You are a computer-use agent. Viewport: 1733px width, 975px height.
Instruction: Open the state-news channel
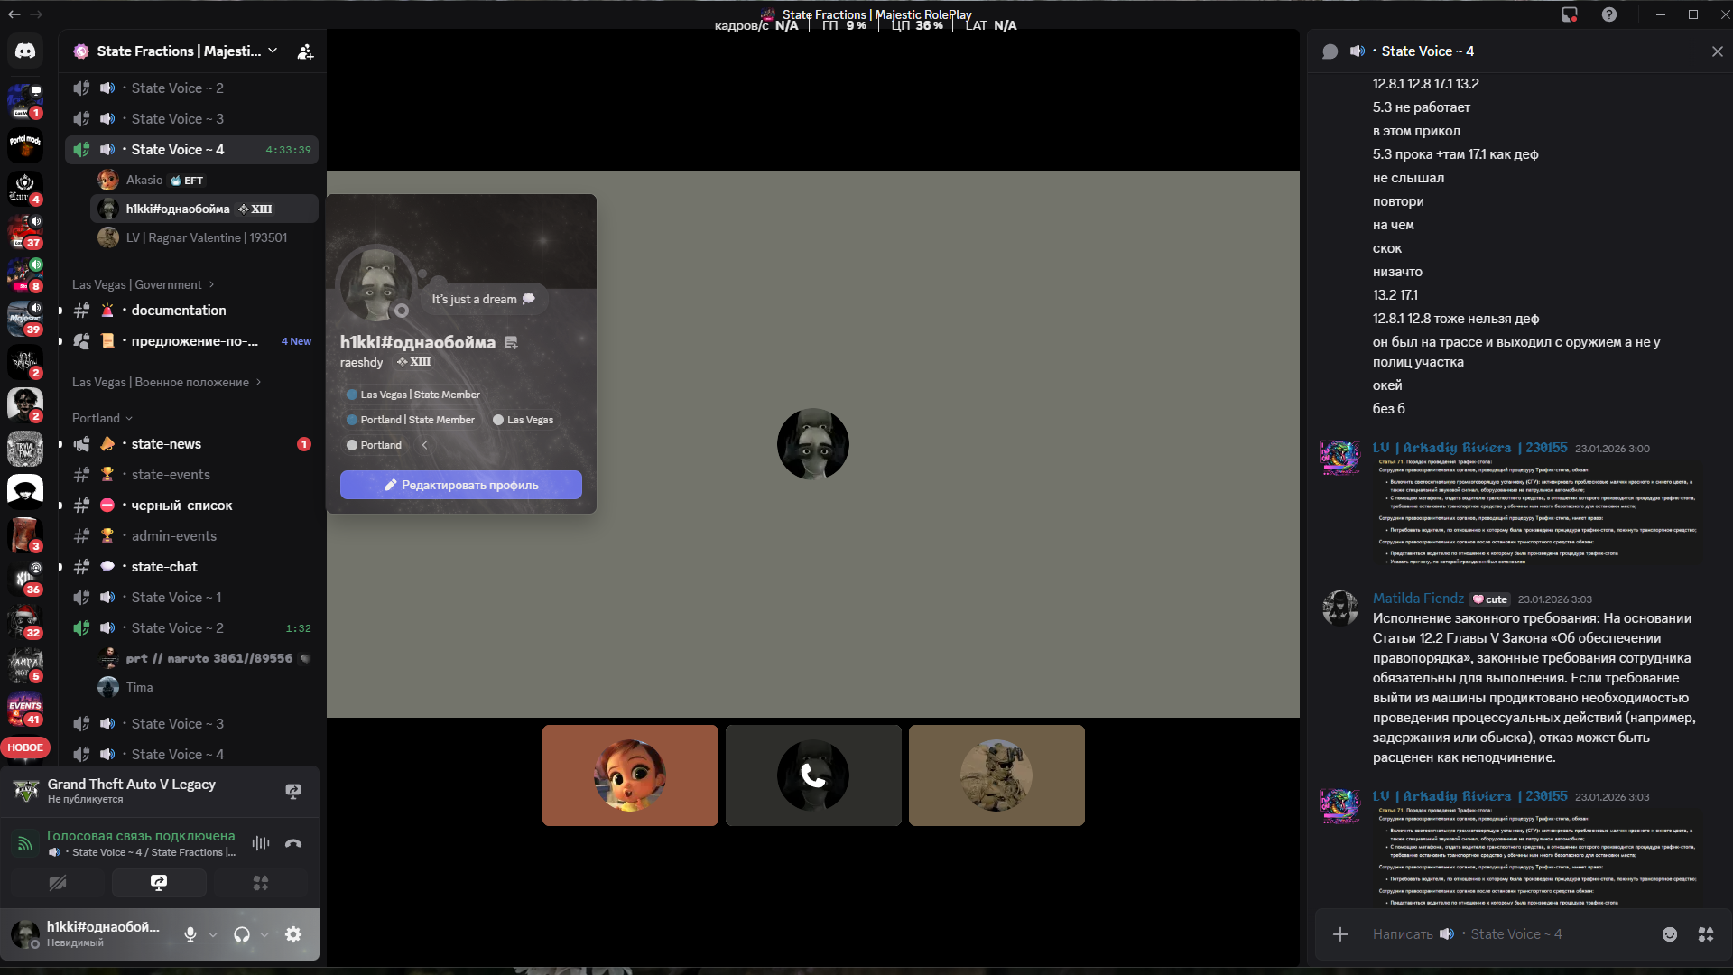167,444
